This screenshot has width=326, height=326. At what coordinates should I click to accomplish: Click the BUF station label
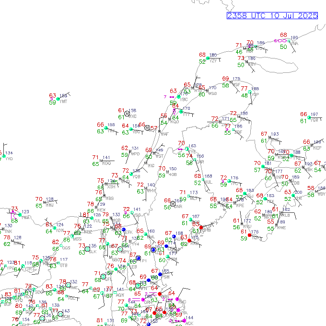(8, 304)
